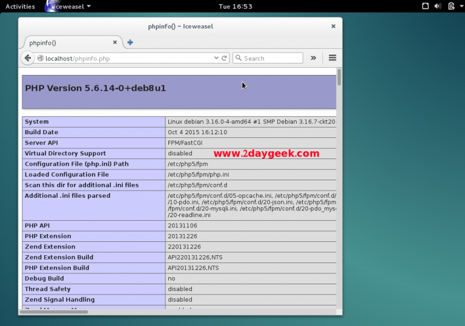Viewport: 465px width, 326px height.
Task: Open the Activities overview
Action: point(20,6)
